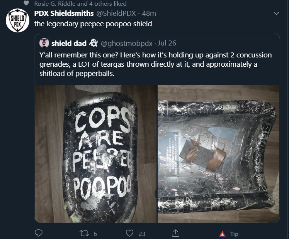Screen dimensions: 289x239
Task: Open the quoted tweet text body
Action: coord(156,64)
